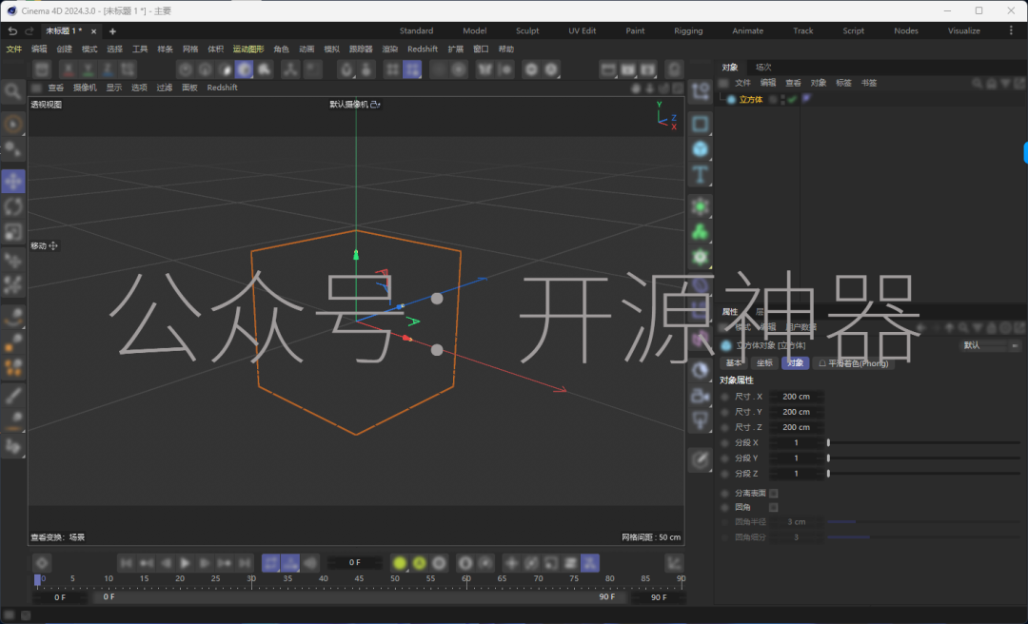Image resolution: width=1028 pixels, height=624 pixels.
Task: Click the Undo arrow at the top left
Action: 11,30
